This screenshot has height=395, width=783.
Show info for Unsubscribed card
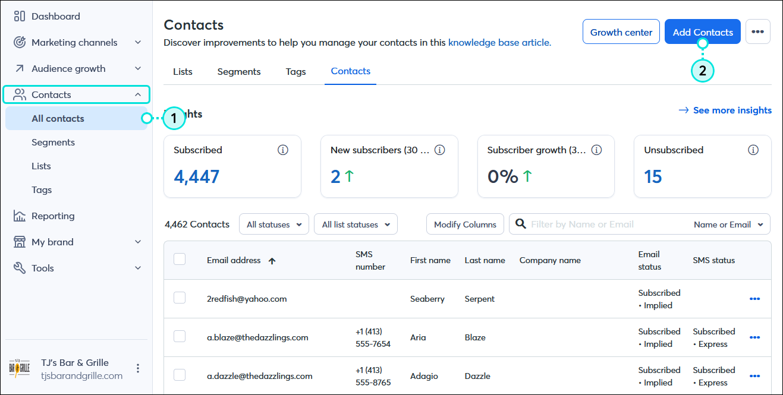753,150
